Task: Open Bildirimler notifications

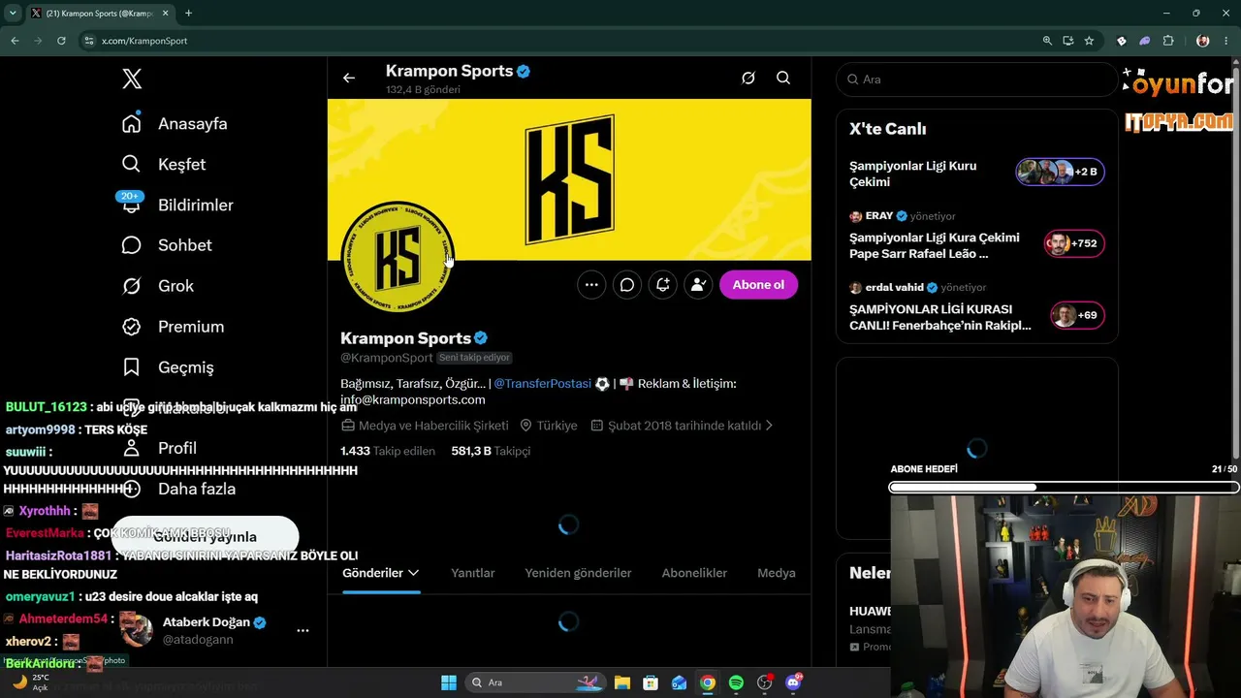Action: tap(177, 205)
